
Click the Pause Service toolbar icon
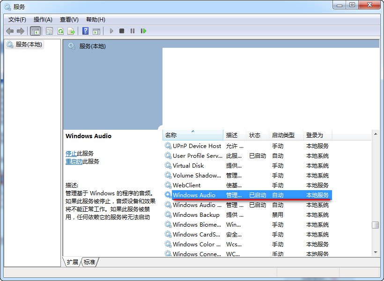pyautogui.click(x=133, y=31)
